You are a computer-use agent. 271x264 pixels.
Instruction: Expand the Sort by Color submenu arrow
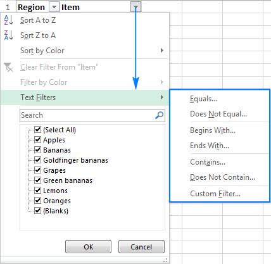point(162,51)
